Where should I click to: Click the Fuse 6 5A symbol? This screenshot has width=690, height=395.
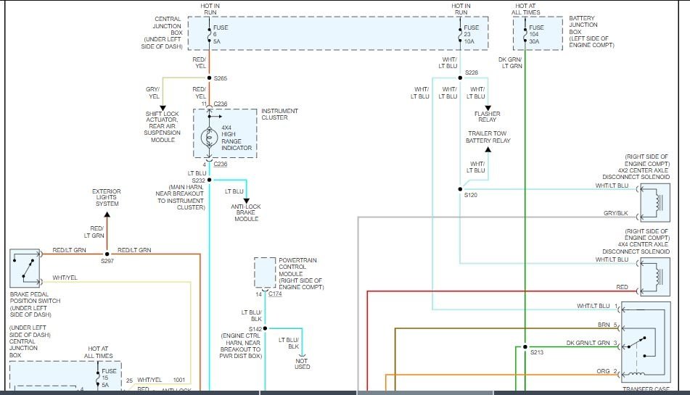click(210, 34)
